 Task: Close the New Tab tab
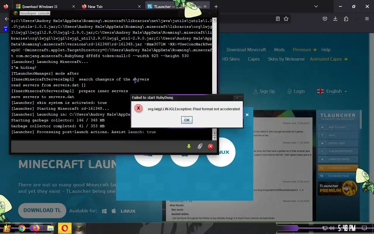tap(139, 6)
